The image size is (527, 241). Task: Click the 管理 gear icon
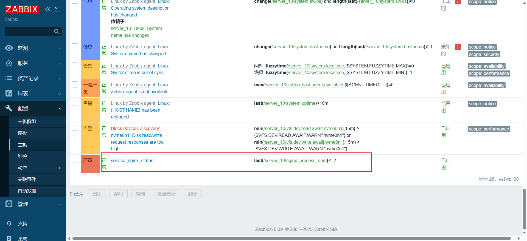coord(9,204)
